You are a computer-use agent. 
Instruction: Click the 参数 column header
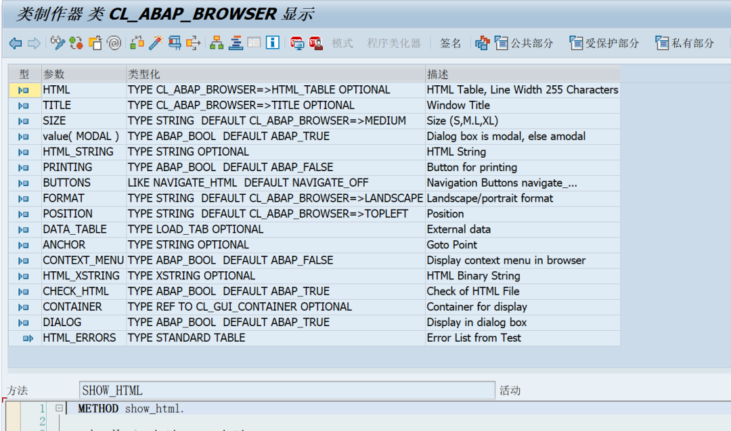pos(83,74)
